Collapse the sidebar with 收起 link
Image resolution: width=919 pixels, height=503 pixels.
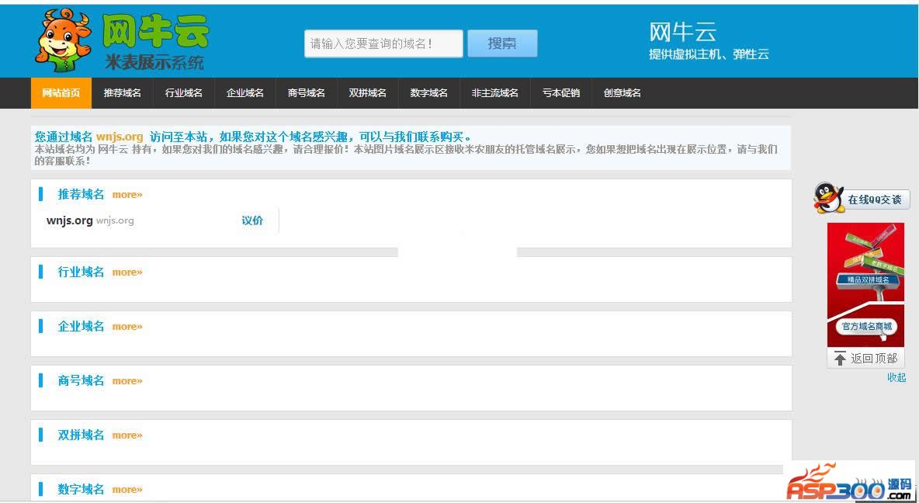[x=896, y=377]
